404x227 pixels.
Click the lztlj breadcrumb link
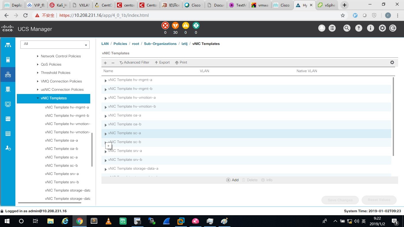click(184, 44)
